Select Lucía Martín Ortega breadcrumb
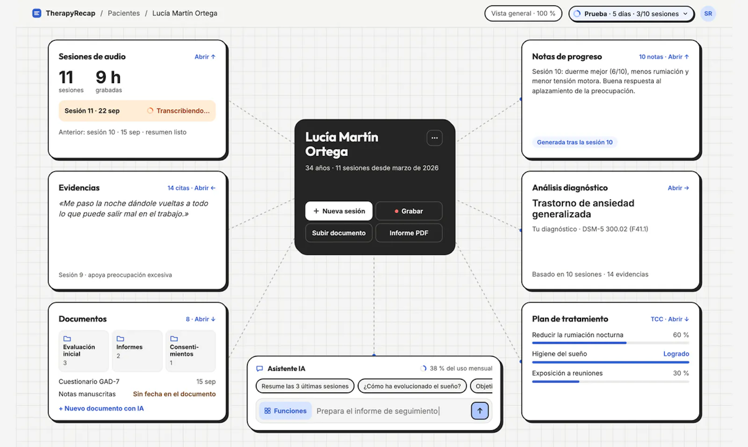The width and height of the screenshot is (748, 447). (x=185, y=13)
